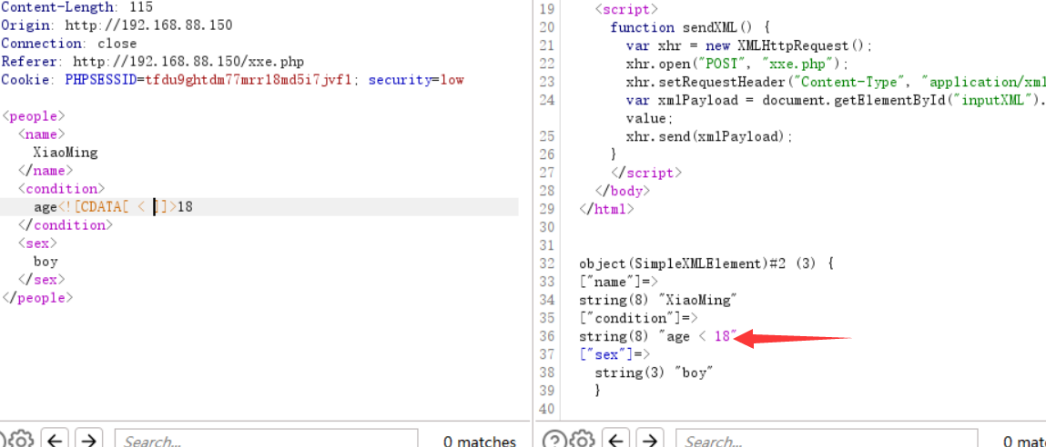
Task: Go to previous search match in response pane
Action: click(x=616, y=440)
